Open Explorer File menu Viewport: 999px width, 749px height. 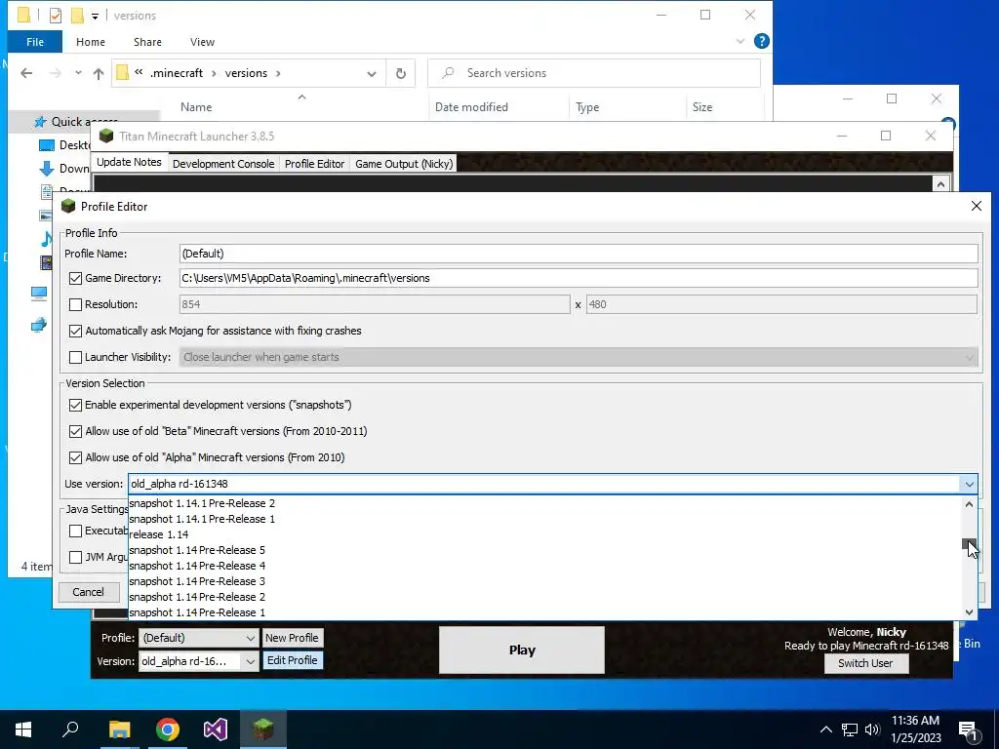[35, 42]
